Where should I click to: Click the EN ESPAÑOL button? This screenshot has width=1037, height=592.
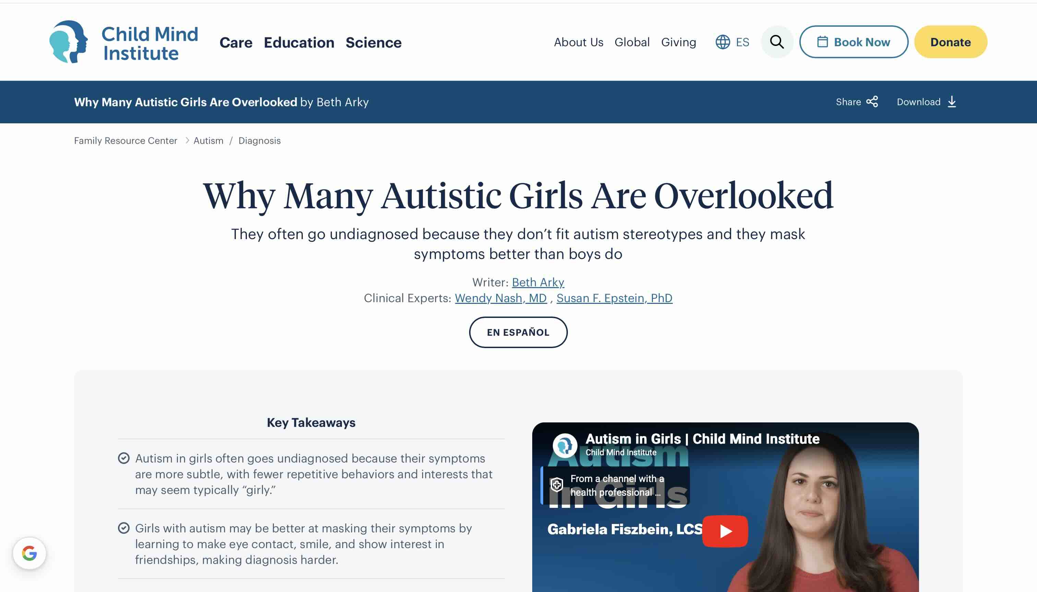(518, 332)
